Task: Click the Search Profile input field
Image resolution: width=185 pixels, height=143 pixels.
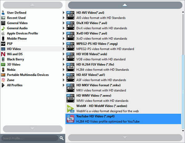Action: 30,138
